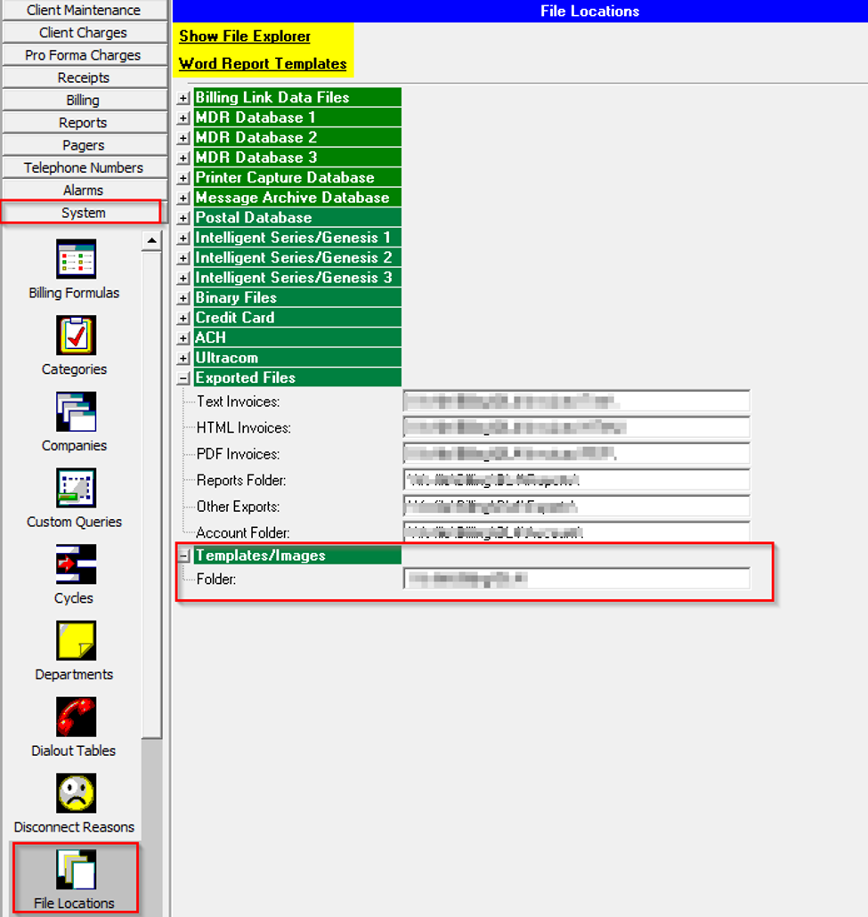868x917 pixels.
Task: Open the Word Report Templates link
Action: [x=263, y=64]
